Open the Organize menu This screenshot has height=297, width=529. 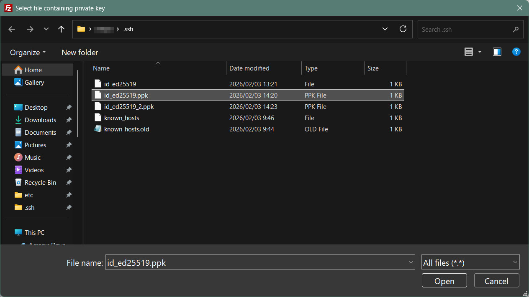[x=28, y=53]
